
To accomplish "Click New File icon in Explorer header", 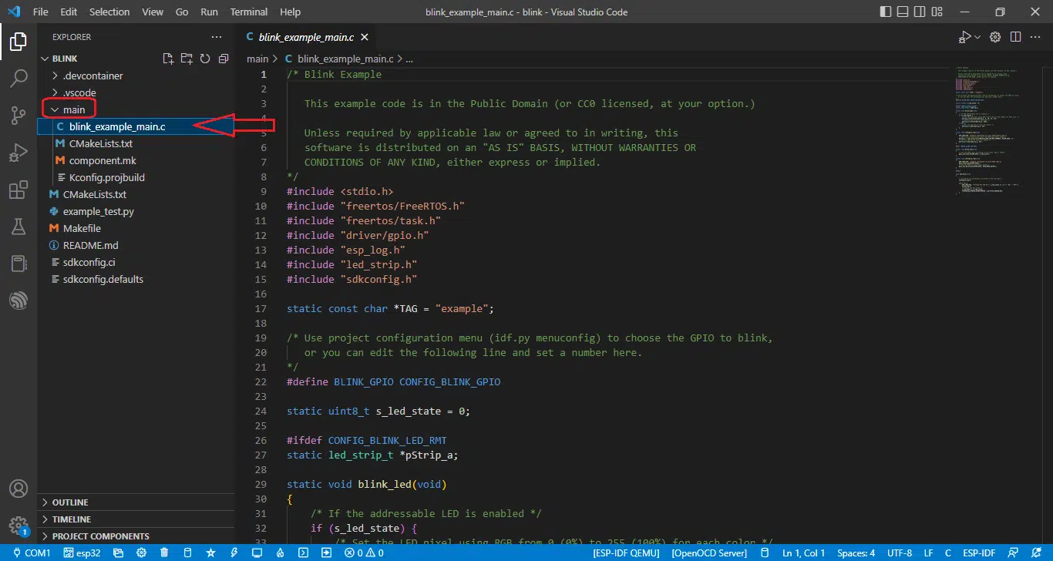I will (x=168, y=59).
